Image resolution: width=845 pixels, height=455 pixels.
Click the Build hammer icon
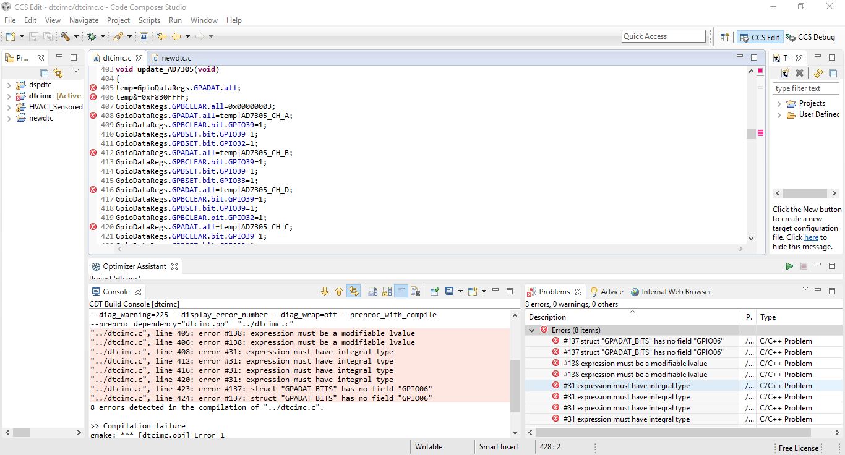pos(65,36)
